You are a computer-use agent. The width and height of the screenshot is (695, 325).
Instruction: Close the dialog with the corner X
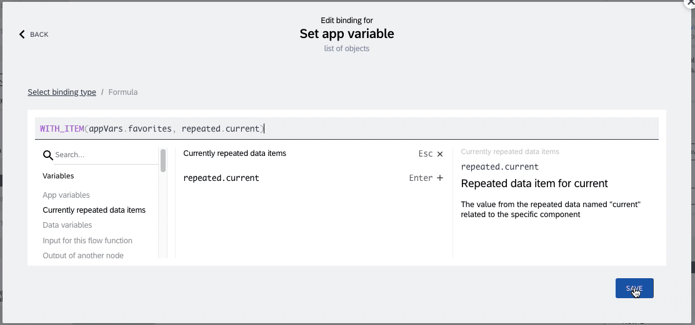pyautogui.click(x=691, y=2)
